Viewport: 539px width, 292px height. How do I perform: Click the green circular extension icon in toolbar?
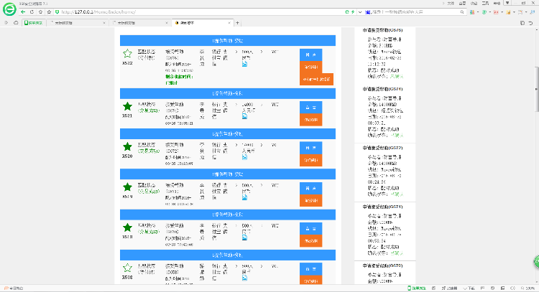484,12
